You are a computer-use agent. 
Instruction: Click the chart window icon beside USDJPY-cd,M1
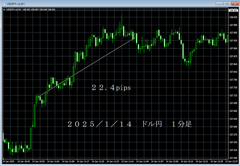coord(4,4)
